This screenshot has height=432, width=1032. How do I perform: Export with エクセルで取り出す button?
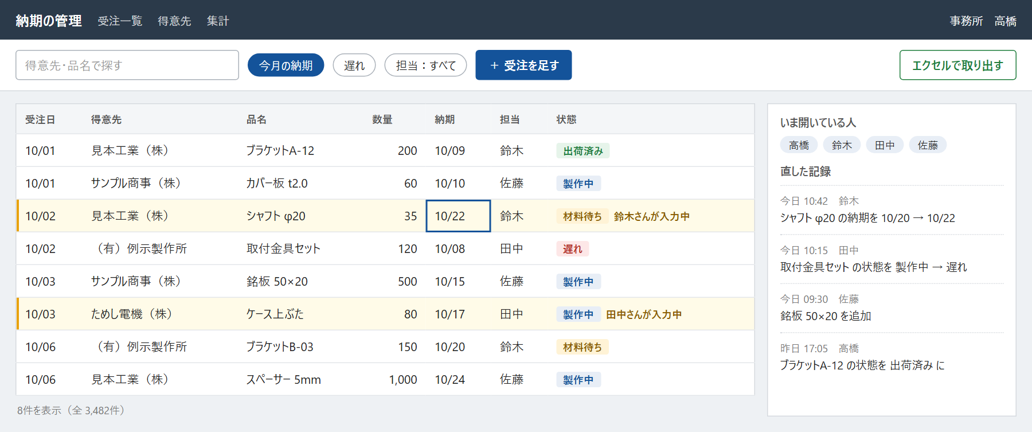pos(957,65)
